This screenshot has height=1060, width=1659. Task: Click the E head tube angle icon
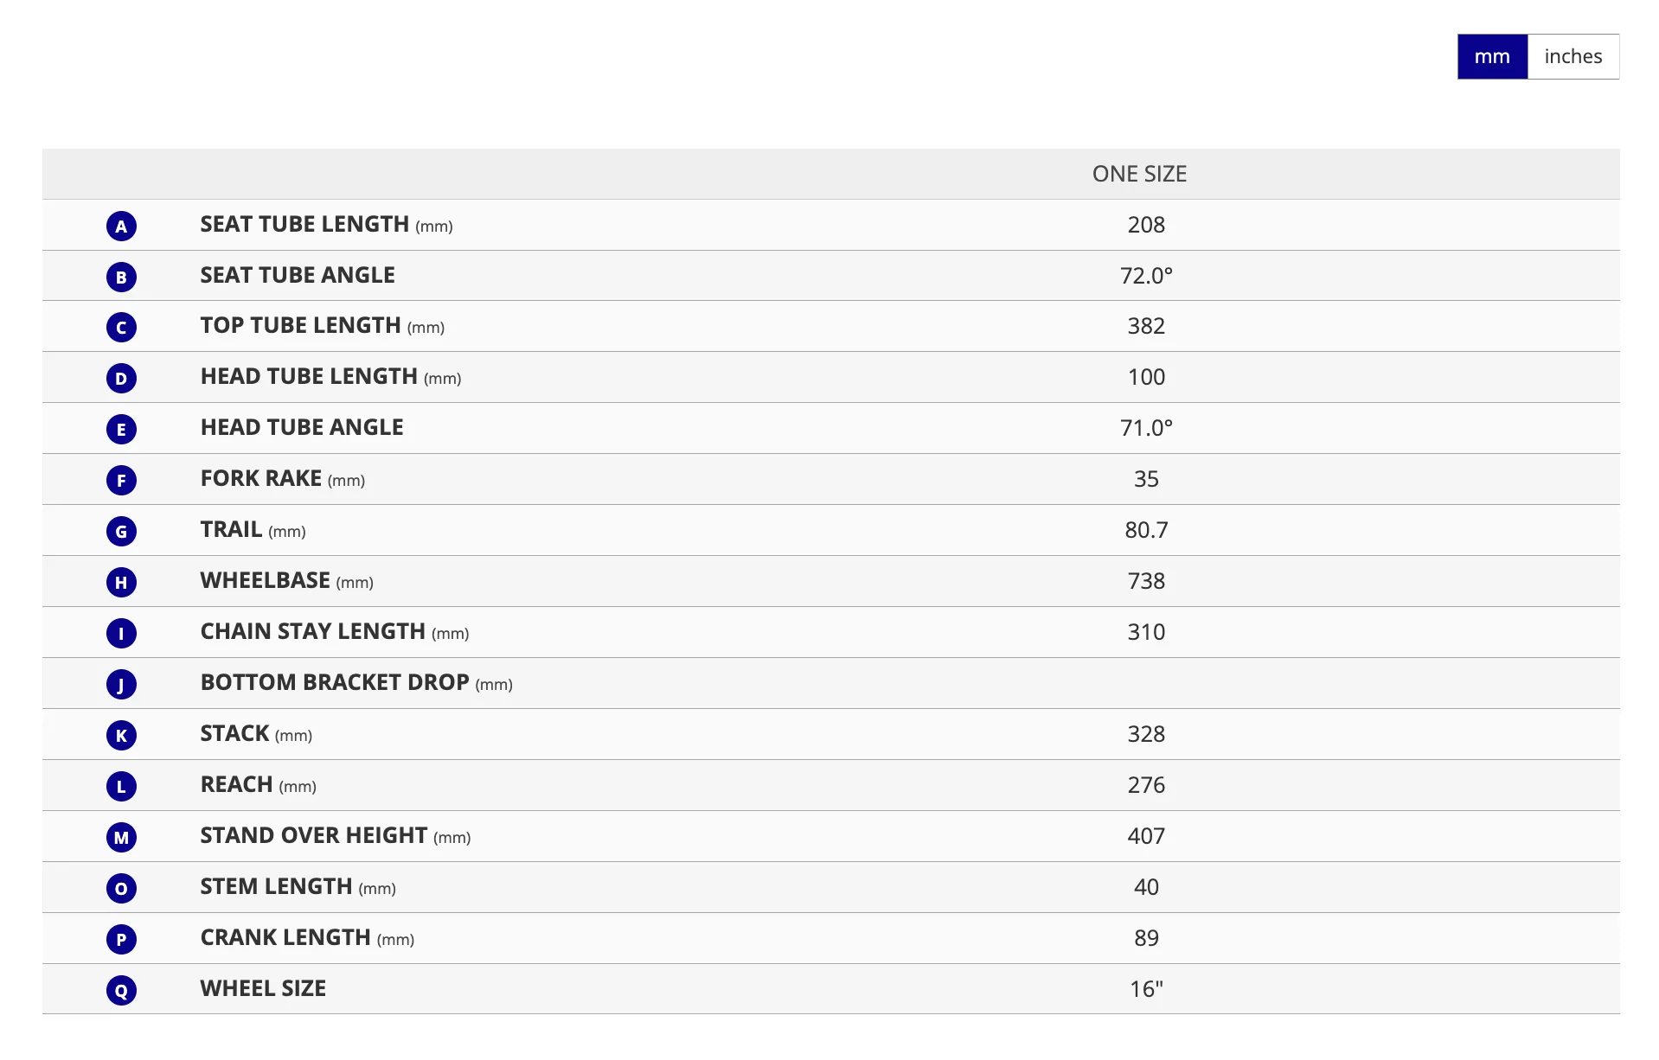point(121,430)
